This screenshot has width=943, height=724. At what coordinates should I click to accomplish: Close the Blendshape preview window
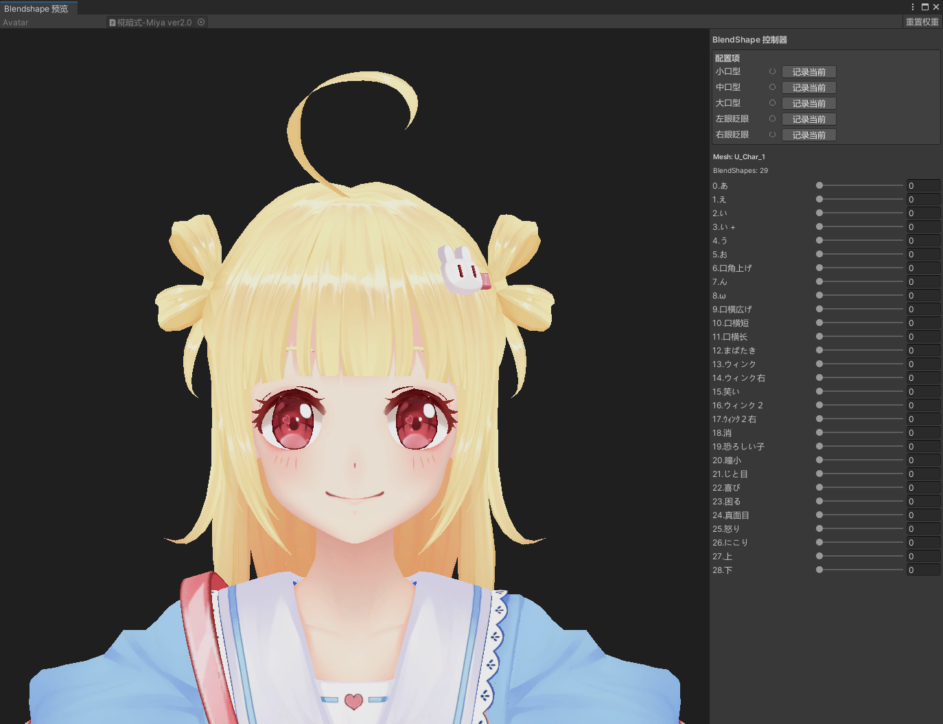(935, 7)
